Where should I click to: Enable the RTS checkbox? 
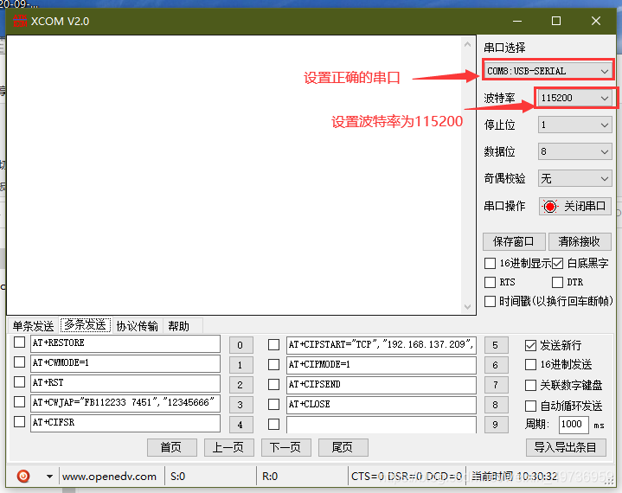[490, 283]
